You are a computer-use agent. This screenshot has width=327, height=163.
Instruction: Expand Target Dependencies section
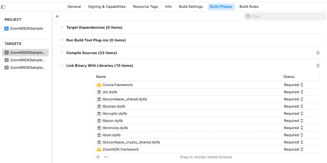tap(62, 27)
